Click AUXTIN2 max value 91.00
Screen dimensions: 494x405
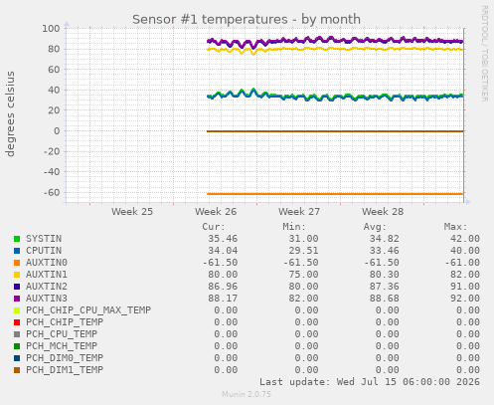click(465, 287)
